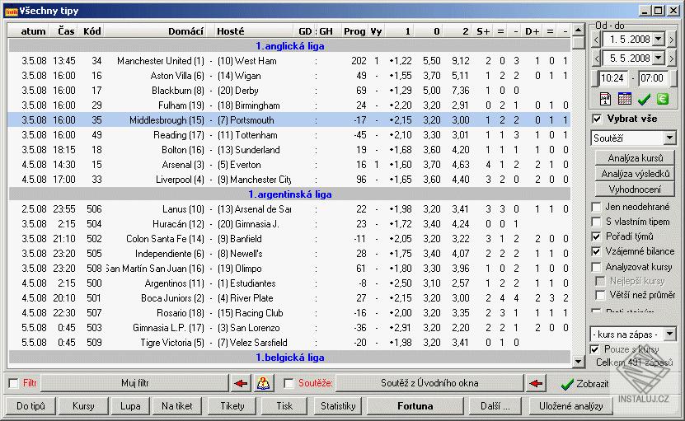
Task: Open the filter wizard icon beside Muj filtr
Action: point(263,383)
